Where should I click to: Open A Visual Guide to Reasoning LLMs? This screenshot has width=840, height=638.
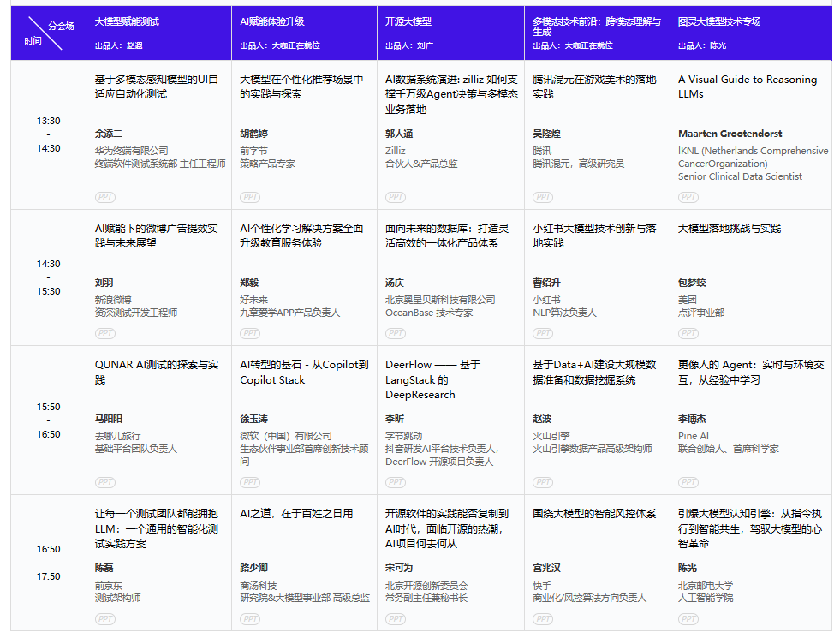pyautogui.click(x=748, y=86)
